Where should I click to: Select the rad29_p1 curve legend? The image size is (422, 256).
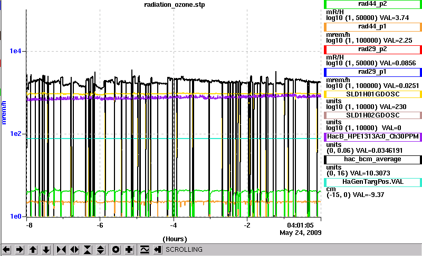point(373,72)
